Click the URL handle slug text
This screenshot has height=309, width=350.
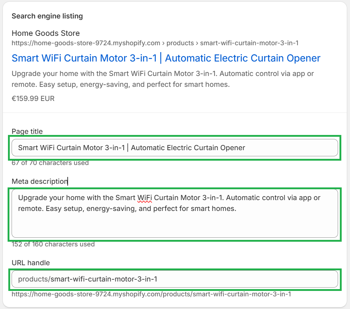point(104,279)
